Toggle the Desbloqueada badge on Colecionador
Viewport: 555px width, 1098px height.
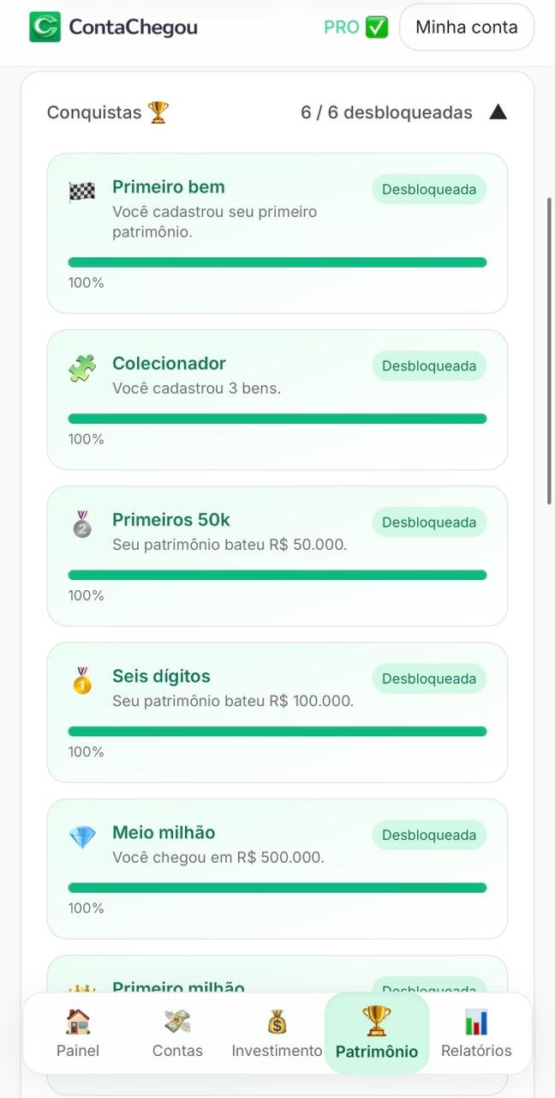click(x=428, y=365)
